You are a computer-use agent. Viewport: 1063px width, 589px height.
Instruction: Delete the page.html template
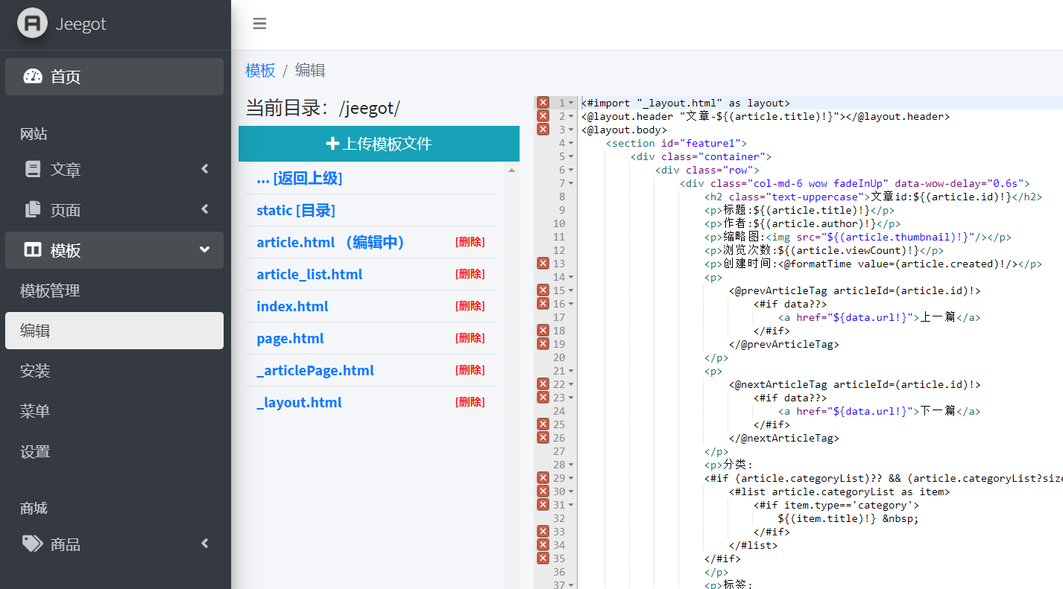point(470,338)
